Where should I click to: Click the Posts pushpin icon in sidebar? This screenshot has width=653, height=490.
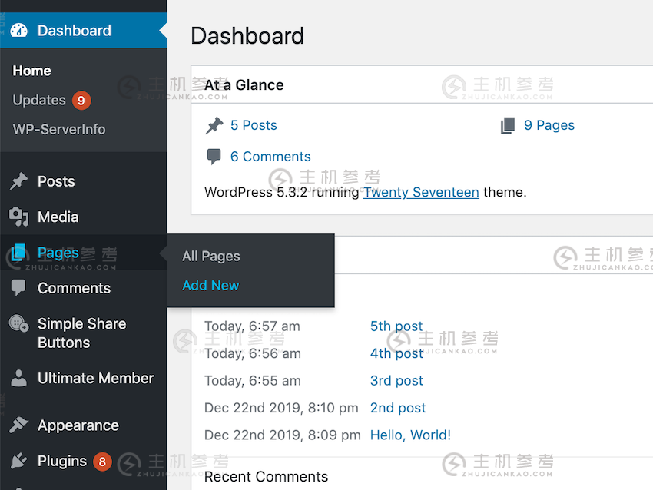coord(18,181)
